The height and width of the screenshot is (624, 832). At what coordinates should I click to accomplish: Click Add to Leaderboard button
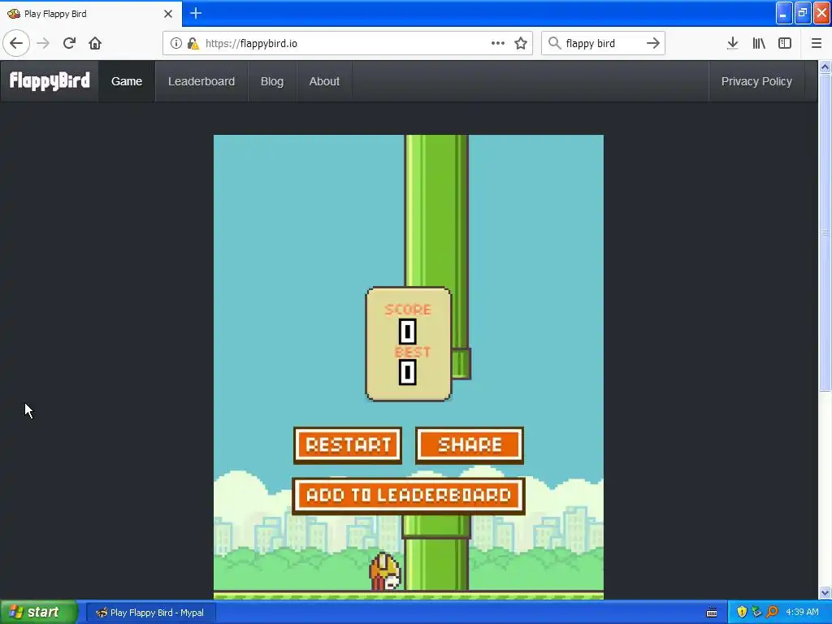[x=409, y=495]
